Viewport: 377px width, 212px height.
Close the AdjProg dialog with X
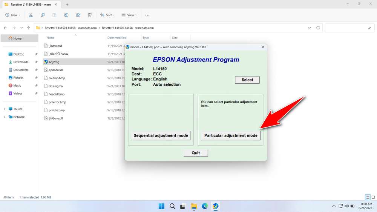point(263,47)
